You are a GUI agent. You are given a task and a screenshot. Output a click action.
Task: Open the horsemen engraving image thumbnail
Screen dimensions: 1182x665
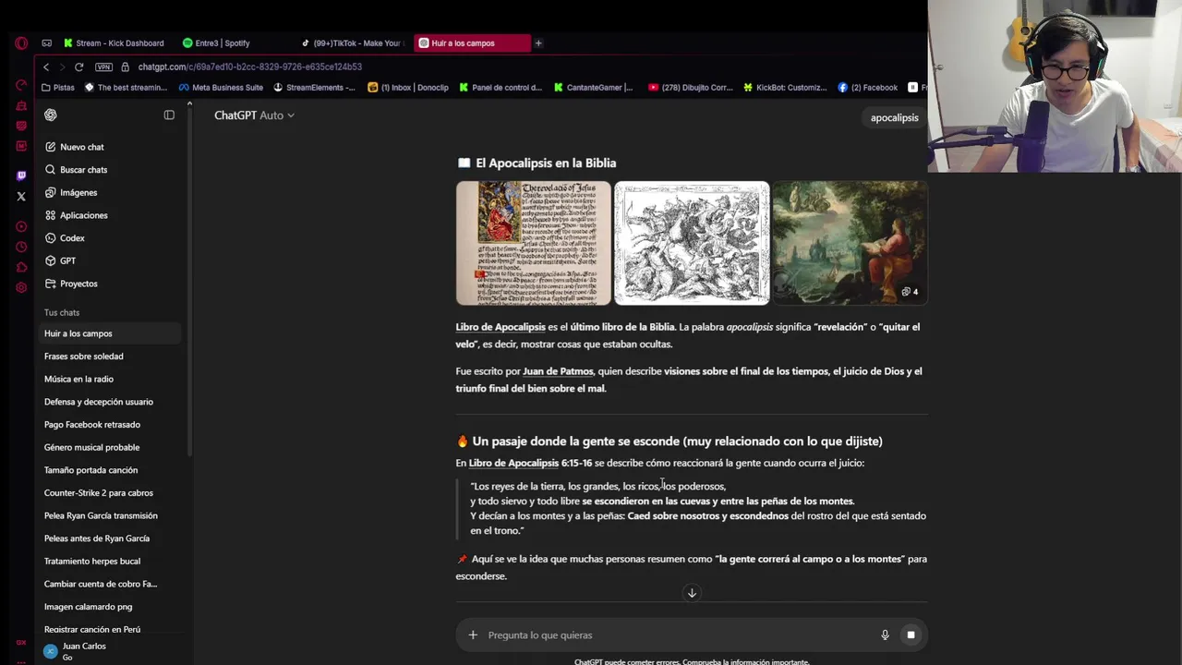(692, 243)
